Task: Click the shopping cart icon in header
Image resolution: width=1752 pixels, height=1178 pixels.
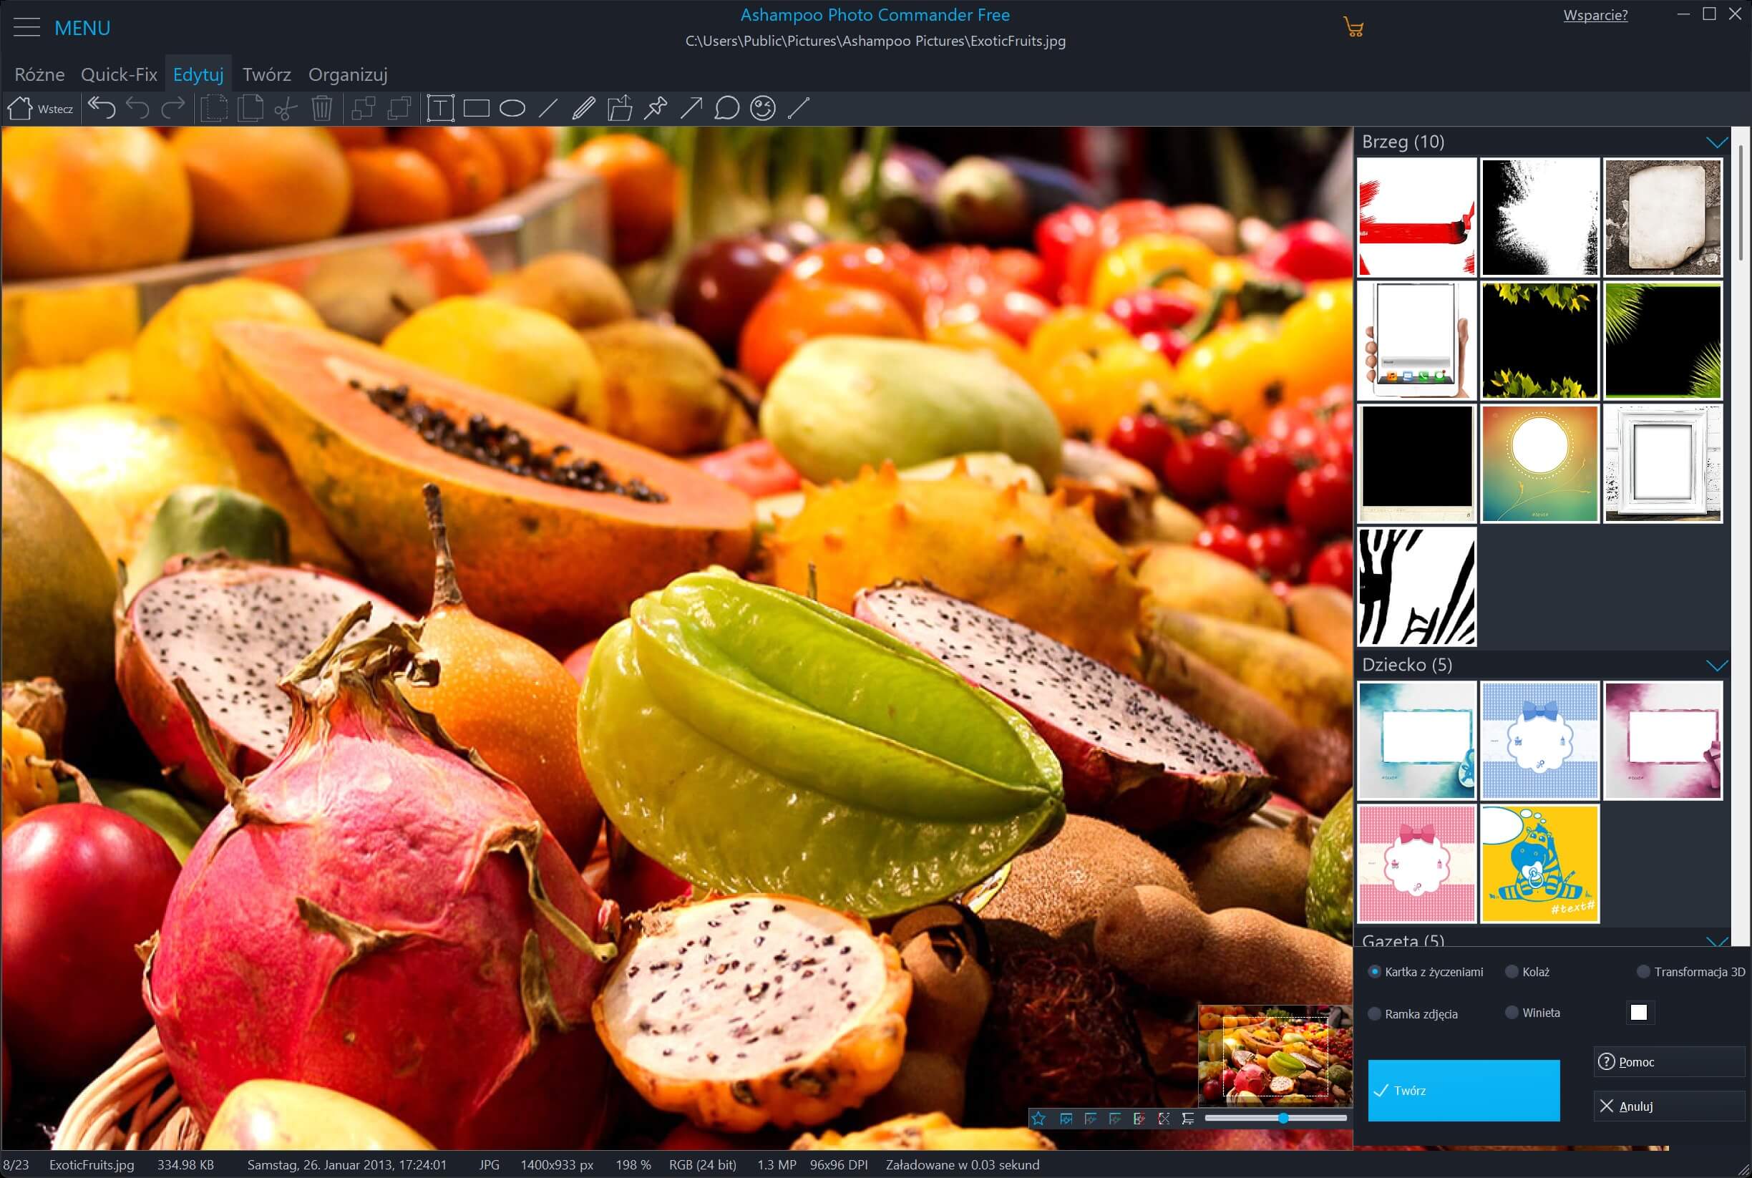Action: (x=1353, y=29)
